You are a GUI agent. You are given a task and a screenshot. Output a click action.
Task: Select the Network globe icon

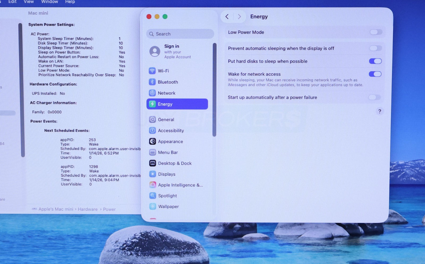[152, 93]
